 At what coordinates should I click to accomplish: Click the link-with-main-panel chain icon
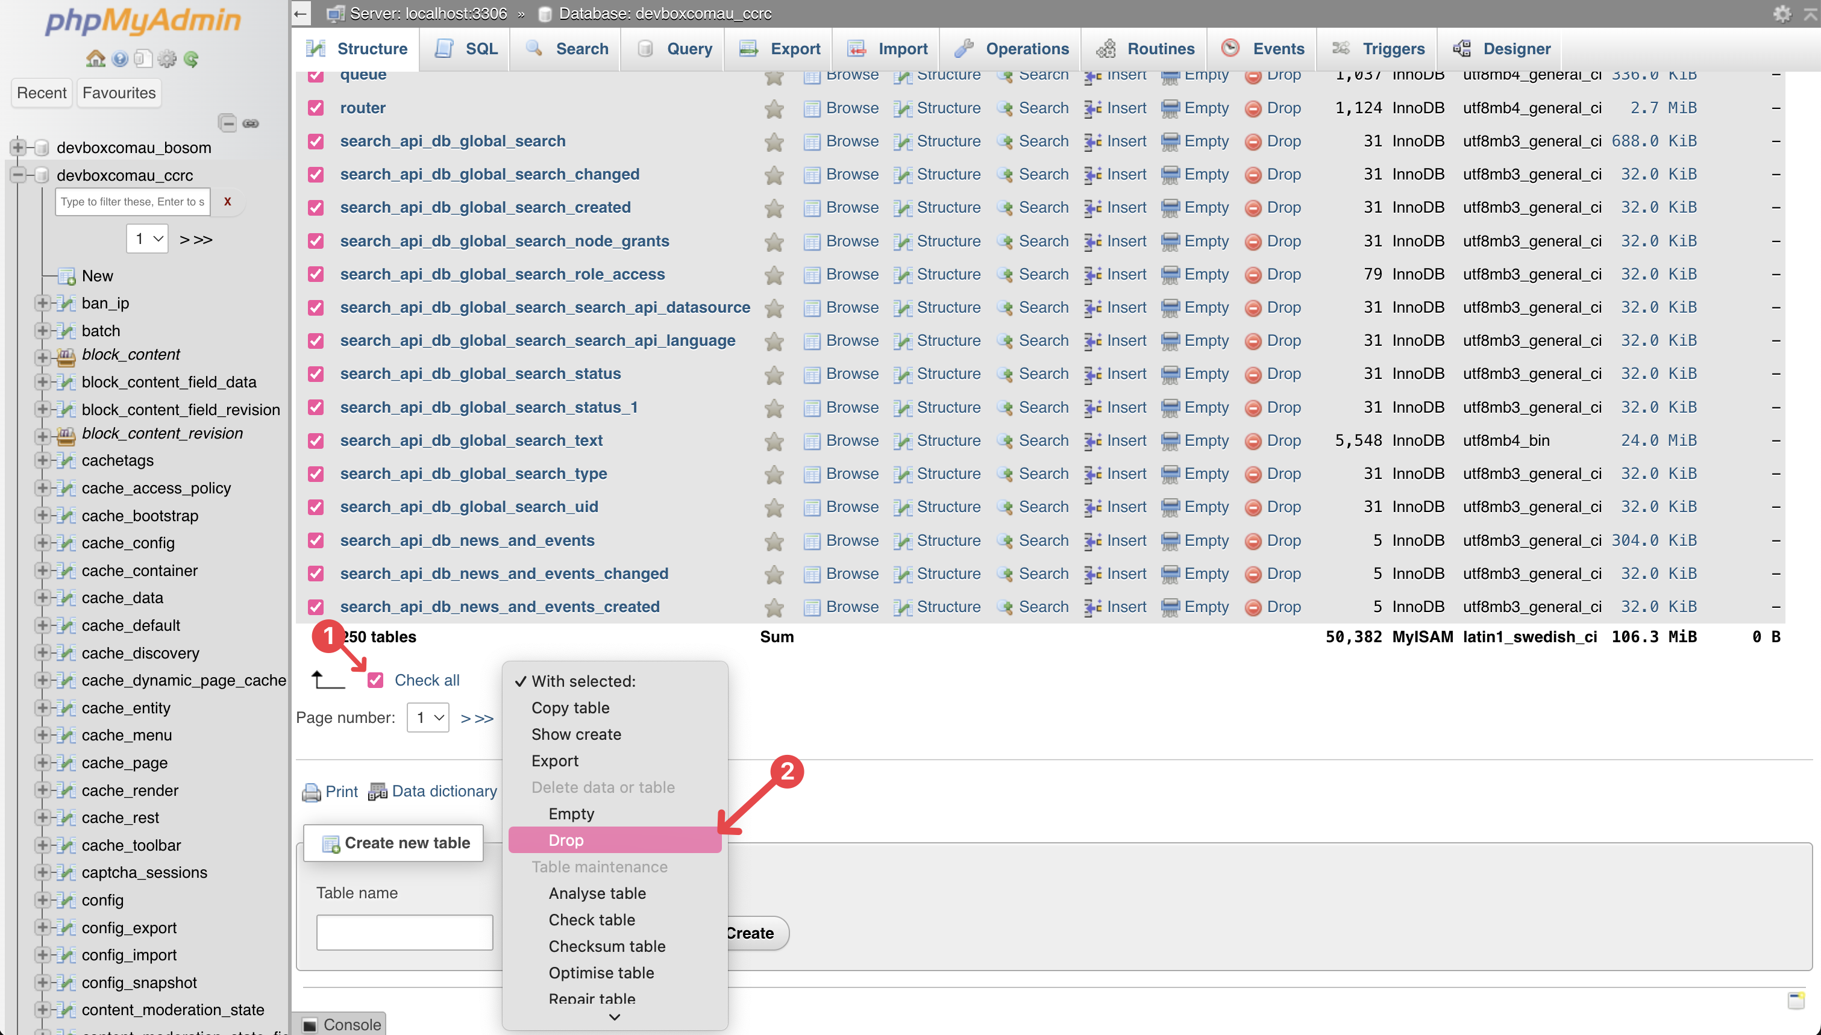coord(250,124)
